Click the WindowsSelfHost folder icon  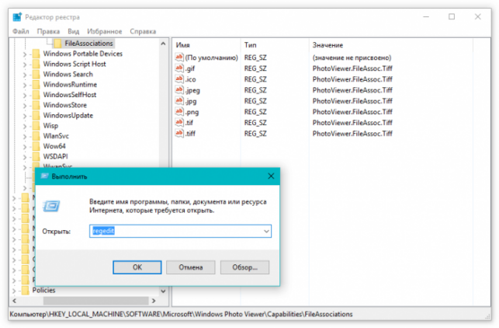coord(36,95)
